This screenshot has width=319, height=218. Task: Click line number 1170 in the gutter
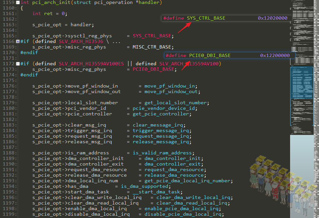(9, 52)
